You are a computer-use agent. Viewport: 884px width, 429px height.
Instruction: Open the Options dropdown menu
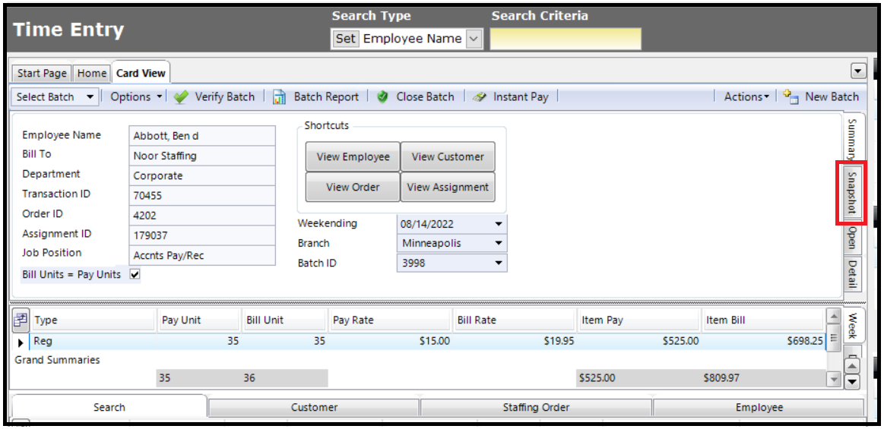[136, 97]
